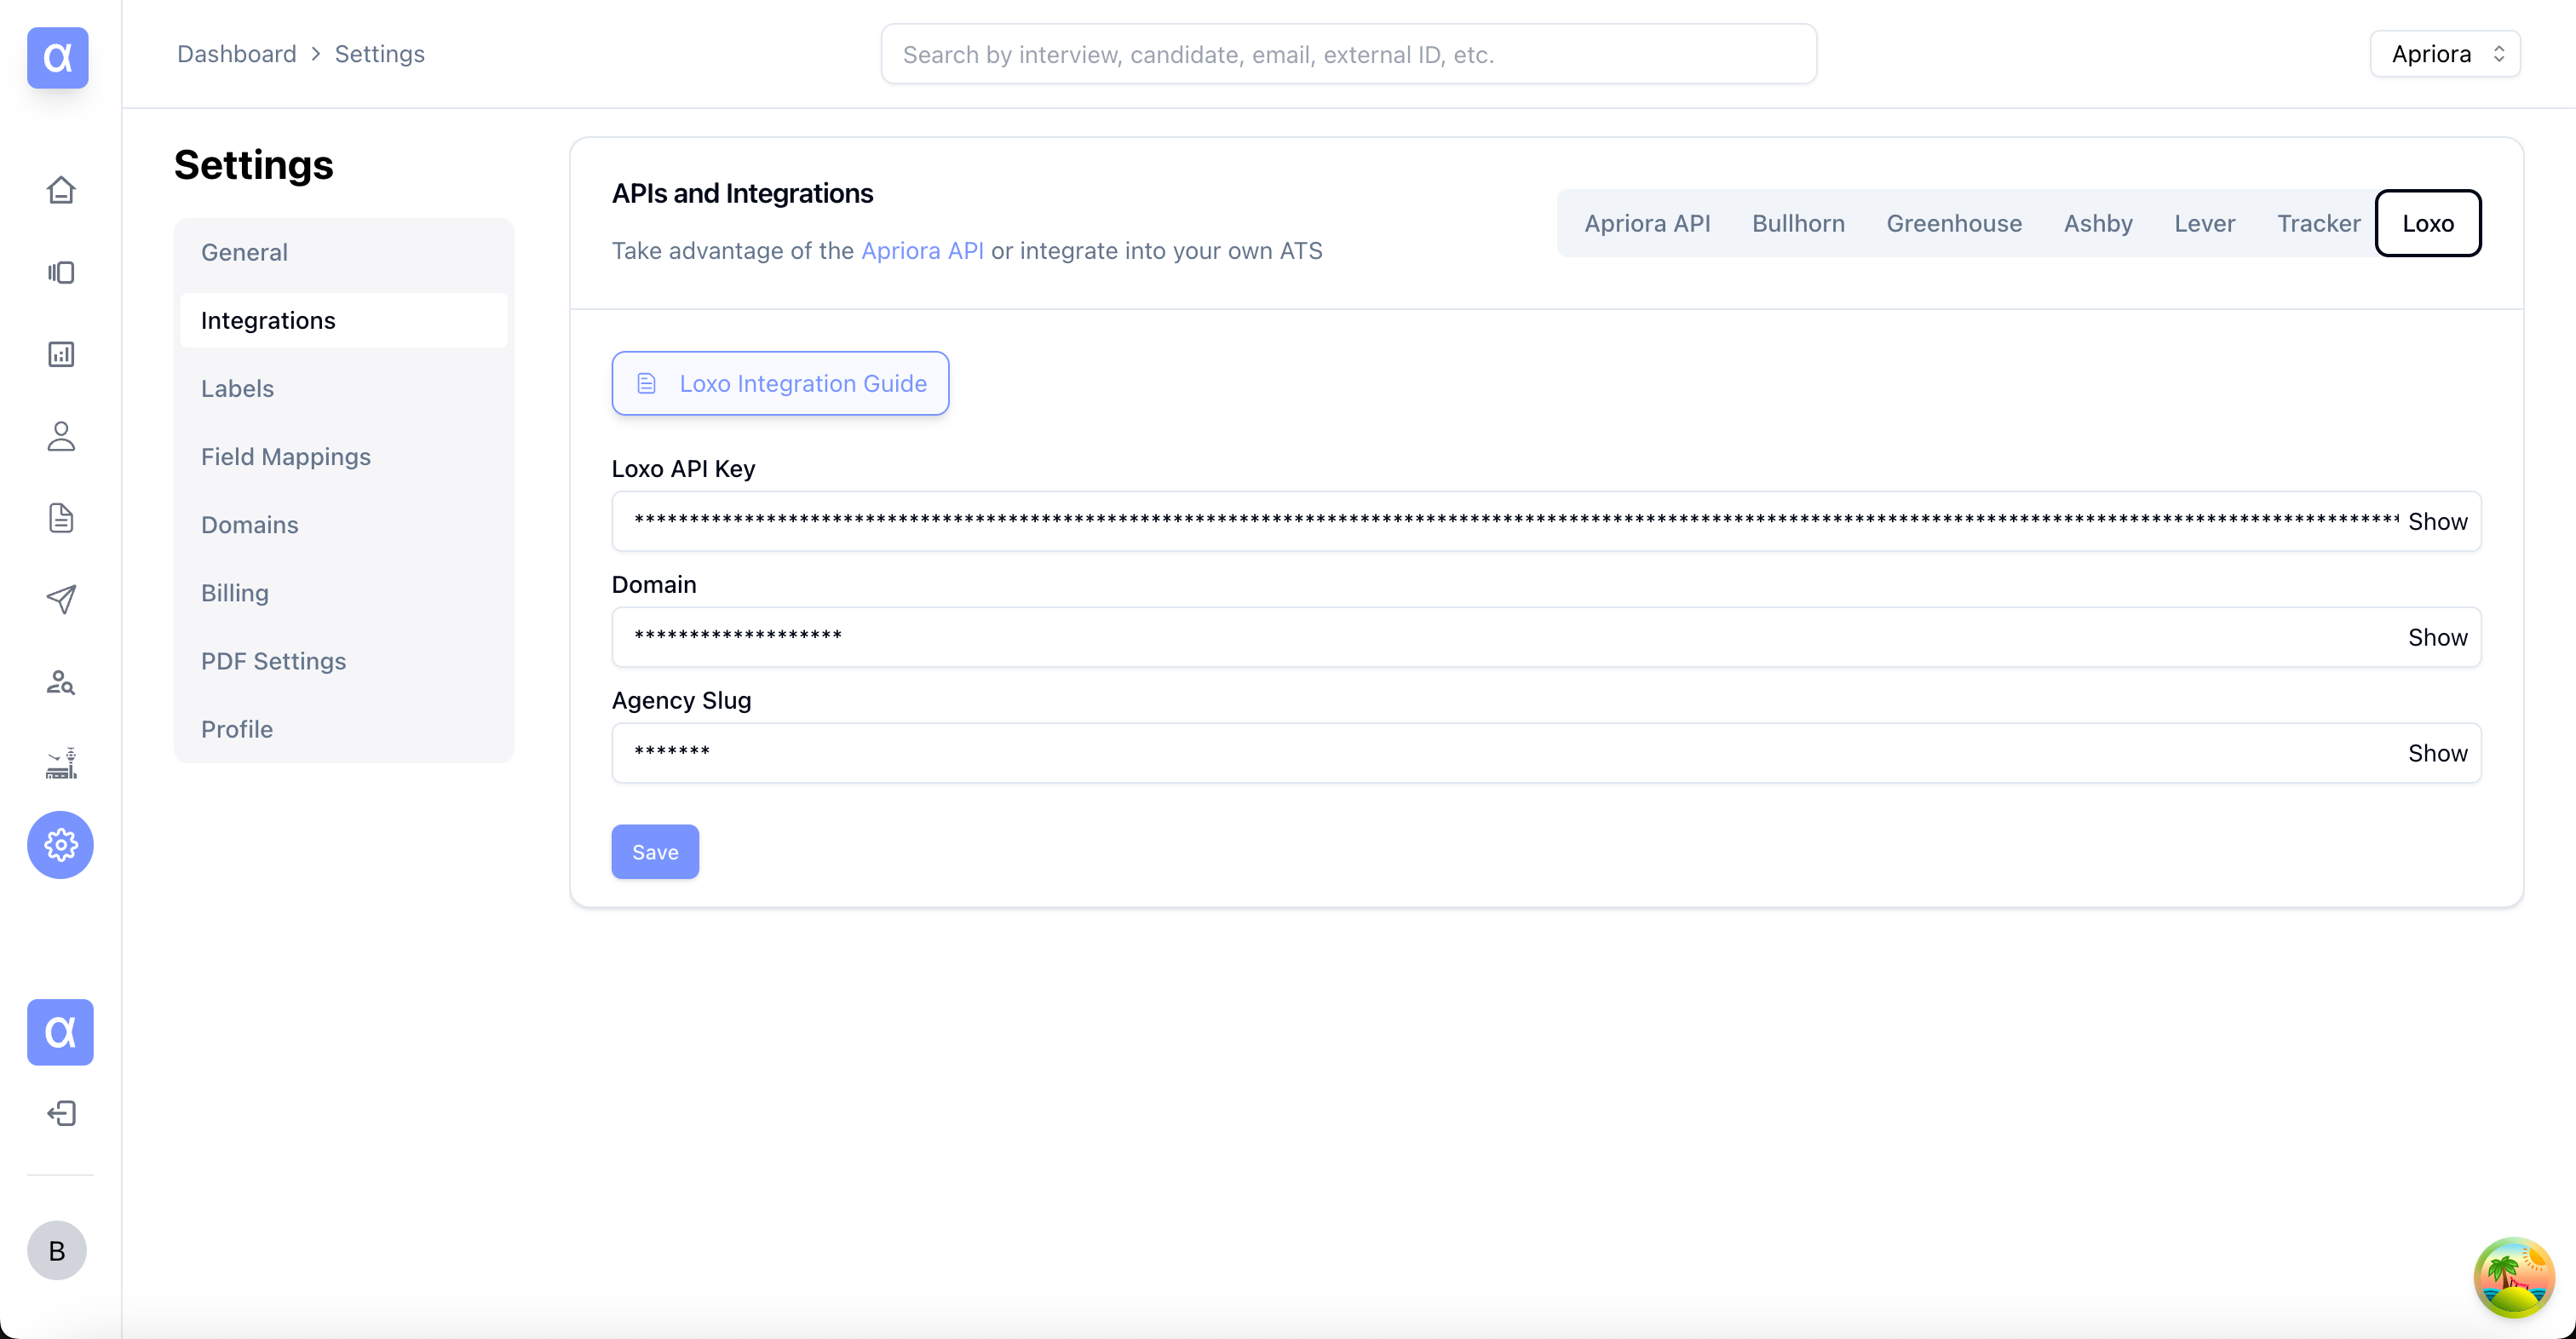The width and height of the screenshot is (2576, 1339).
Task: Click the lower alpha logo in sidebar
Action: (x=61, y=1032)
